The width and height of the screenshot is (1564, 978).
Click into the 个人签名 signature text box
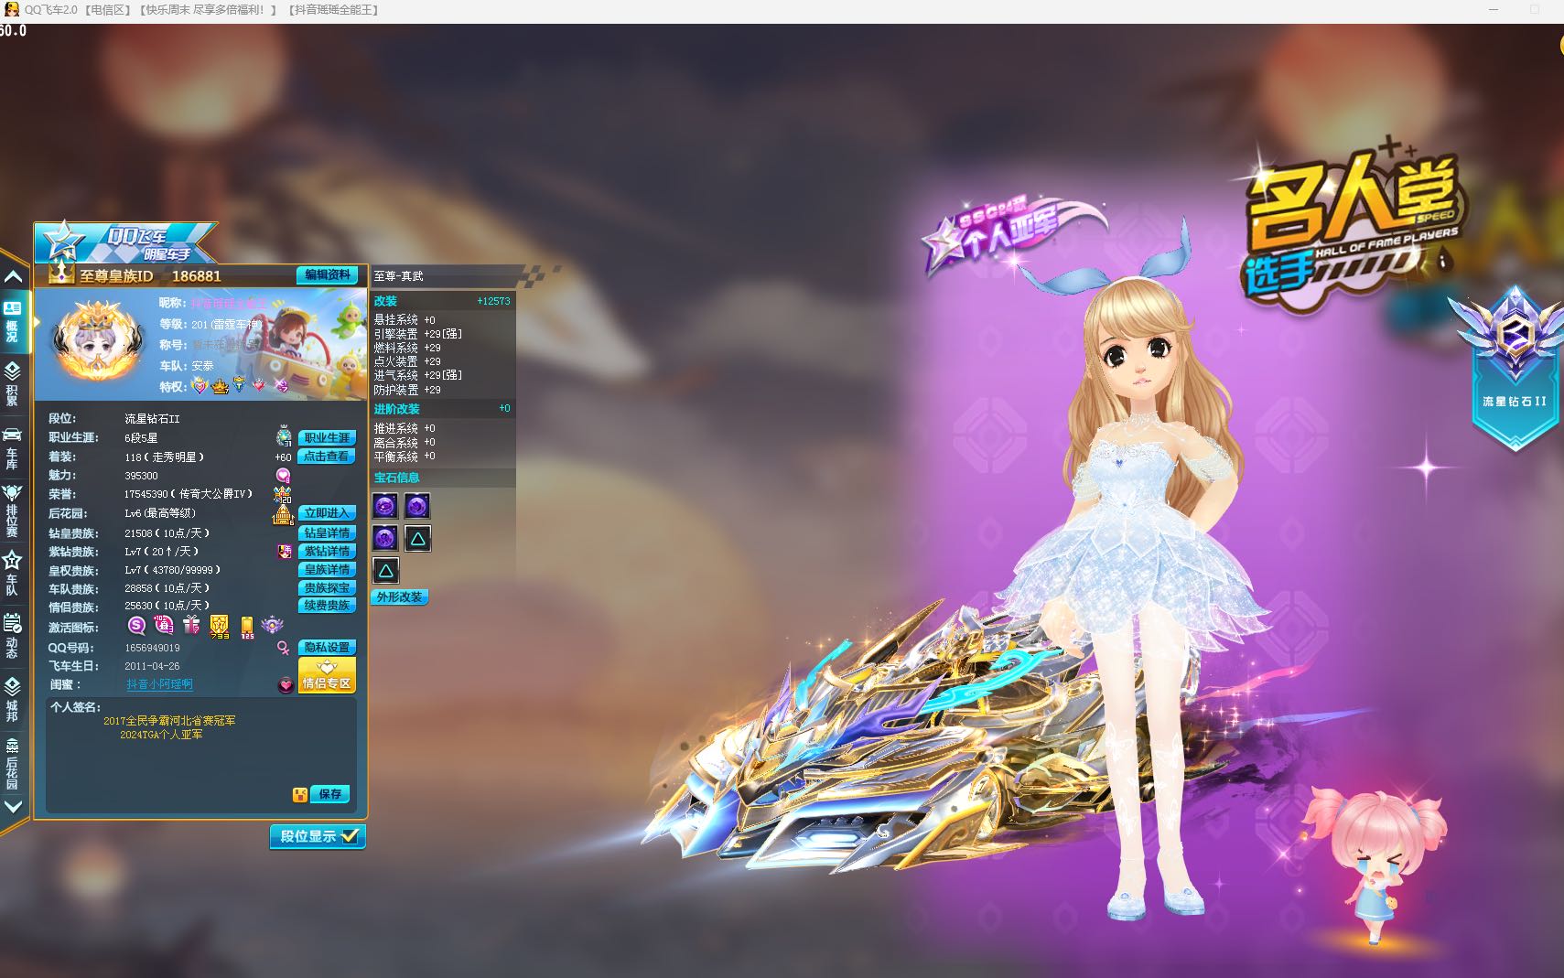click(200, 757)
